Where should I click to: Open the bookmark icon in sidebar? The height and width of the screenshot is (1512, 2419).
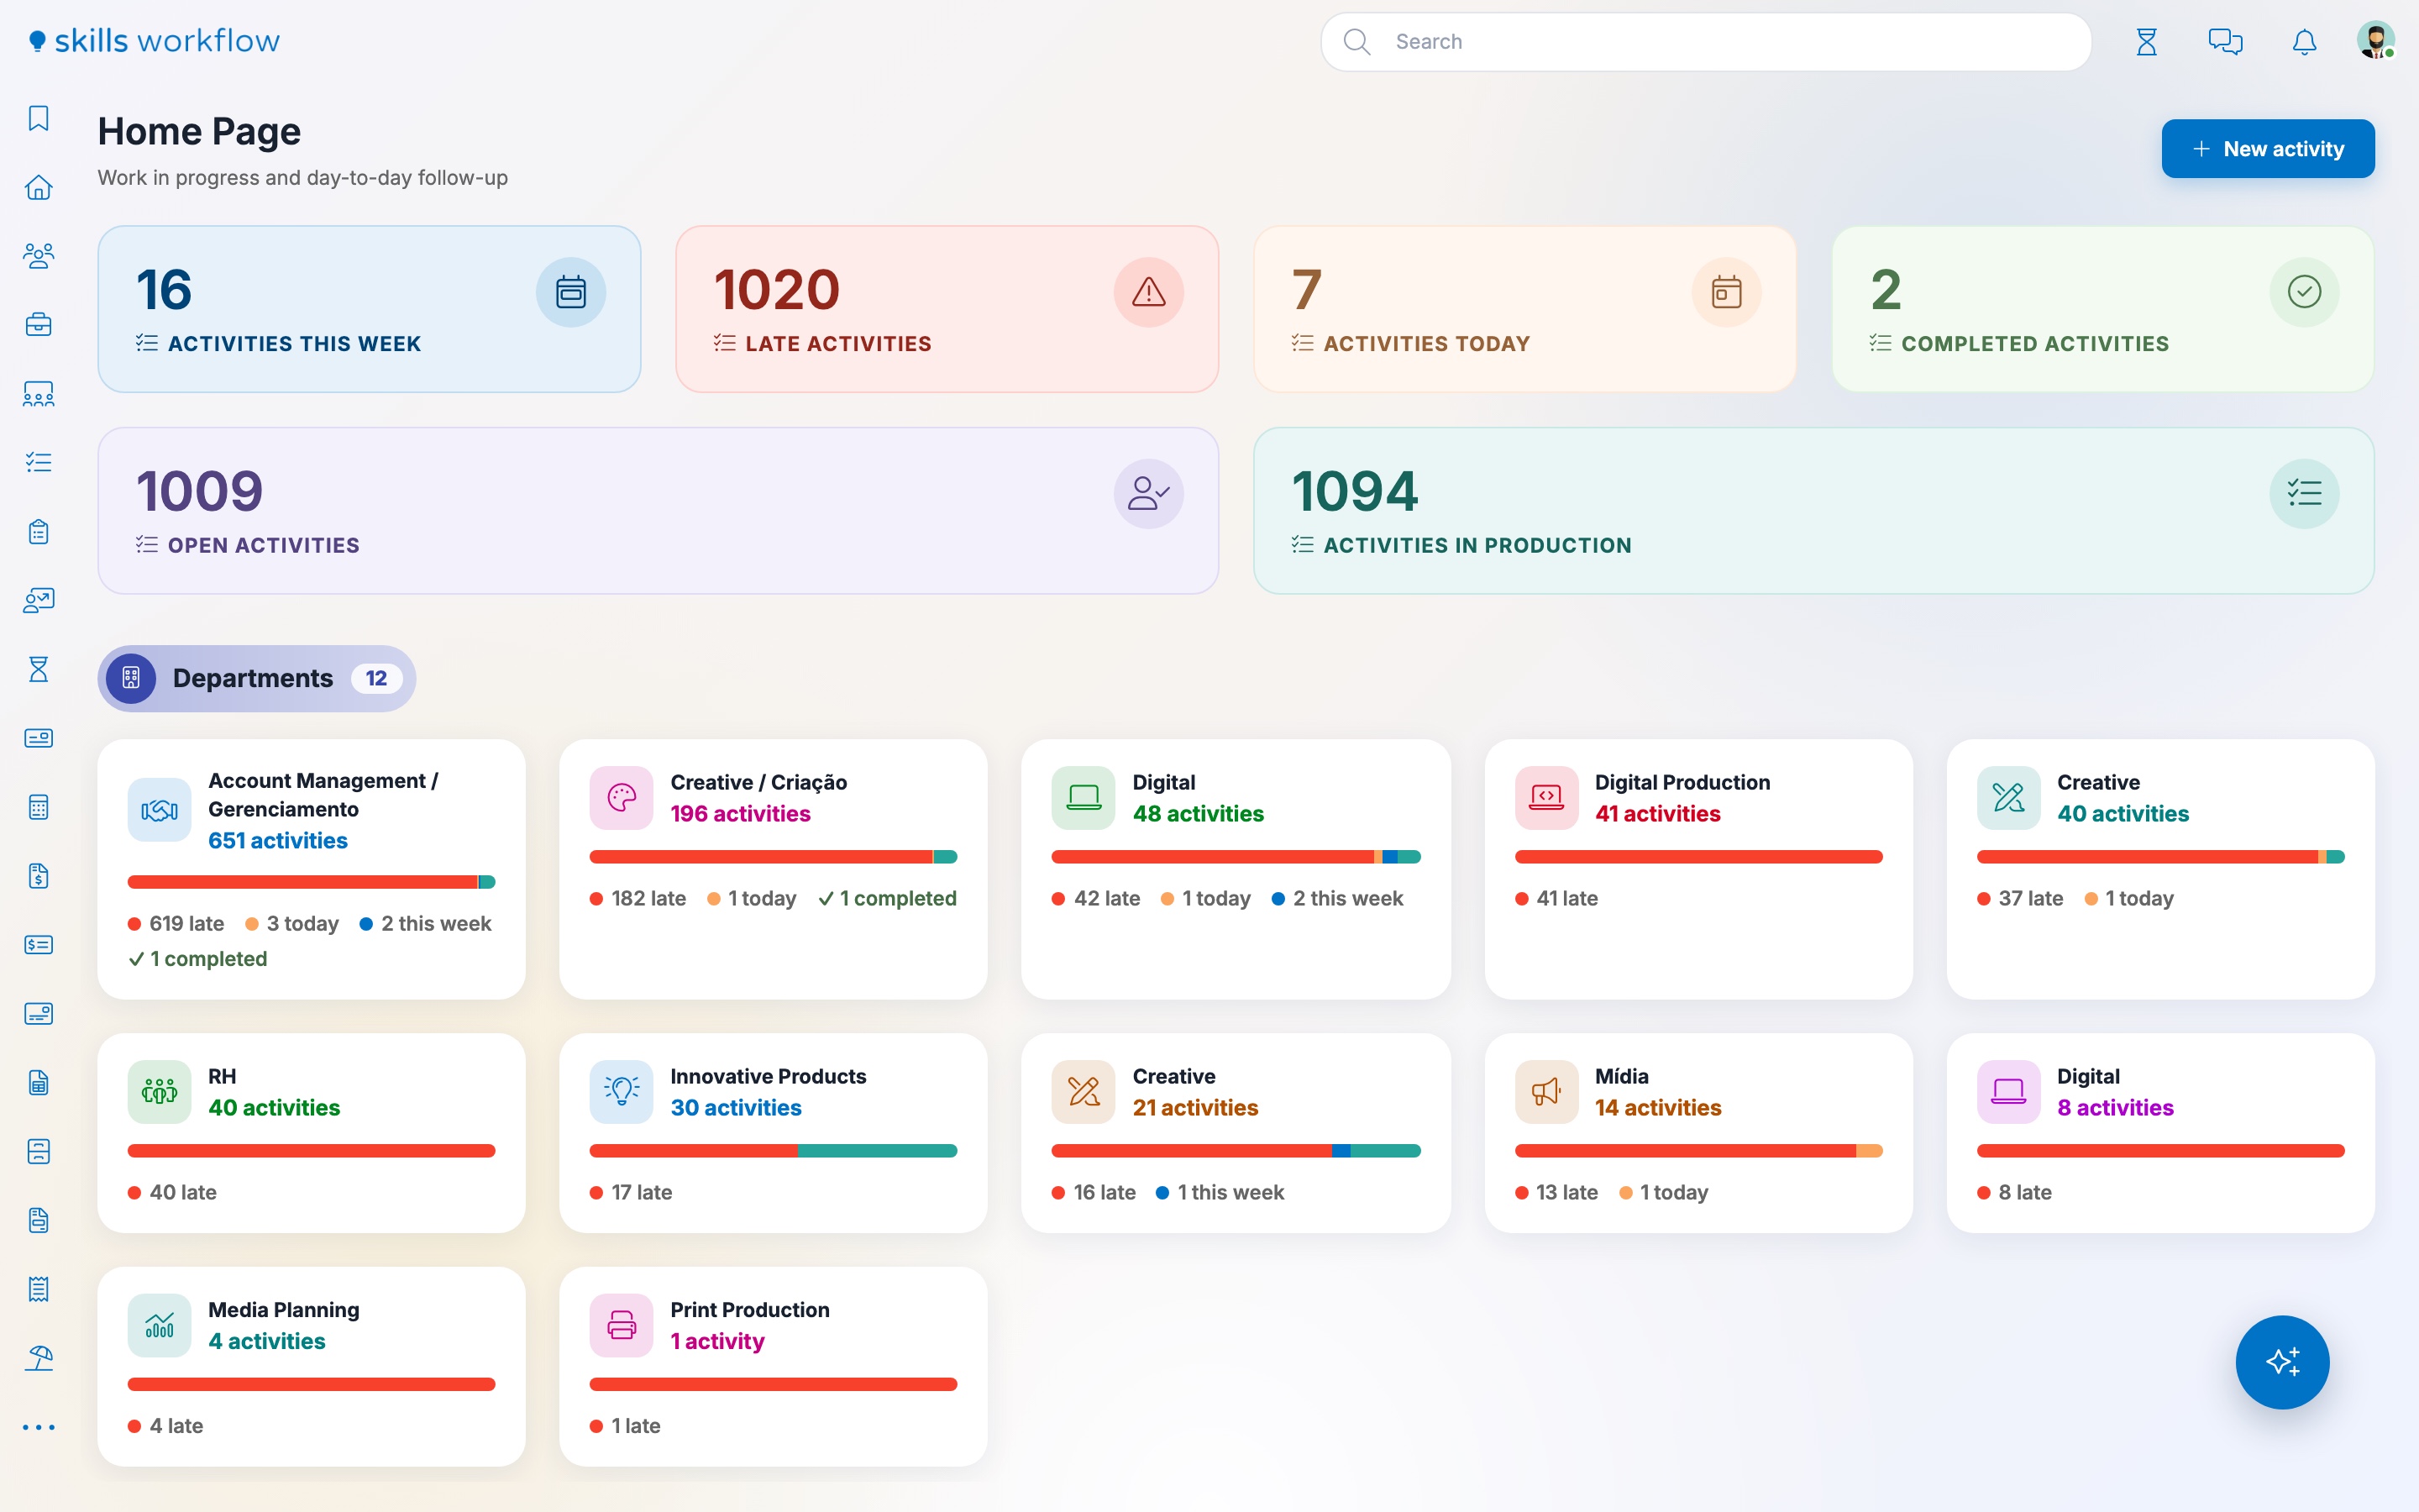(38, 118)
